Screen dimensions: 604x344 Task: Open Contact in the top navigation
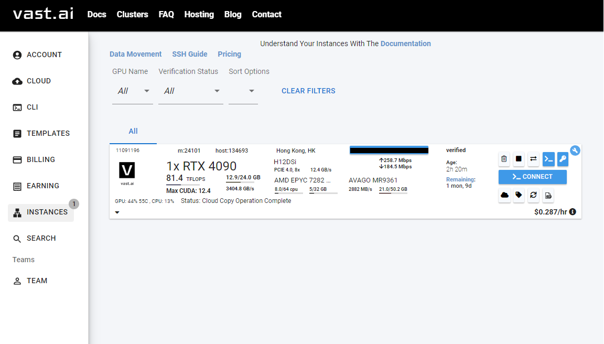click(266, 14)
